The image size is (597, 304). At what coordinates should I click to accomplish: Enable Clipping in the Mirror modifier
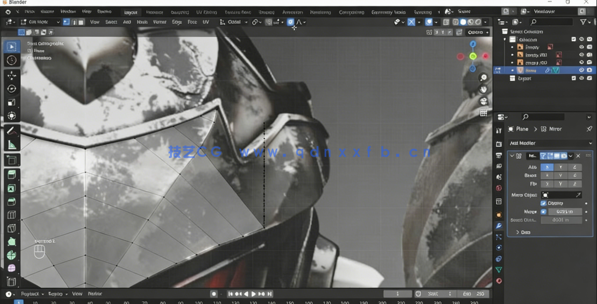[543, 203]
